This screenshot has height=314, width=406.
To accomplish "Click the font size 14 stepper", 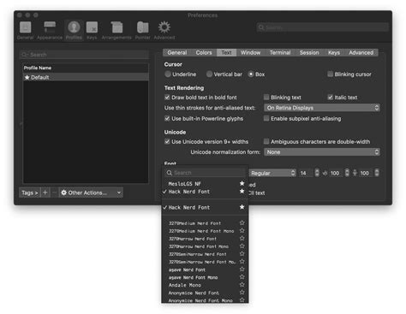I will coord(317,173).
